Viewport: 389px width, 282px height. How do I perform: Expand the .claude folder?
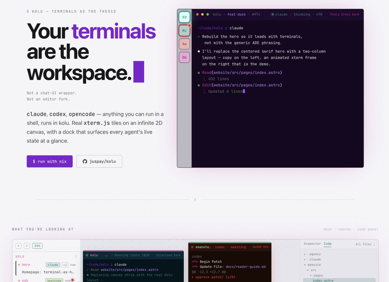coord(312,259)
